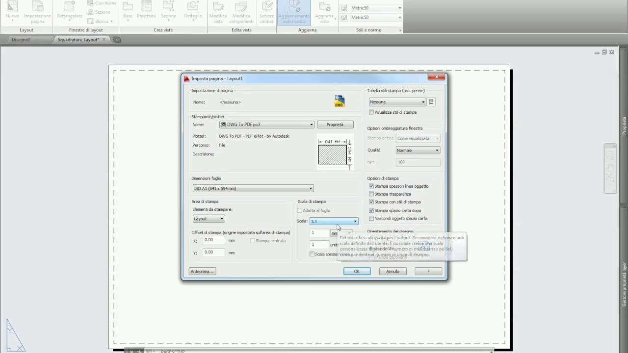Open the Schizzo simboli tool
628x353 pixels.
267,12
